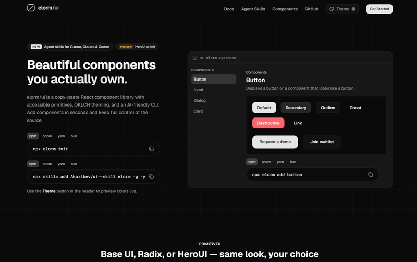417x262 pixels.
Task: Click the palette icon on Theme button
Action: [332, 9]
